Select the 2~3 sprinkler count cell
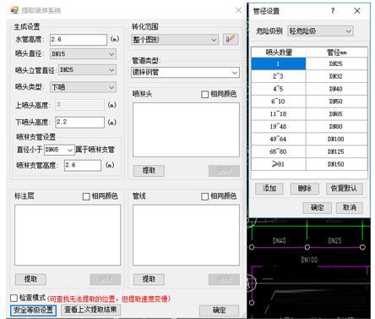 click(x=279, y=76)
